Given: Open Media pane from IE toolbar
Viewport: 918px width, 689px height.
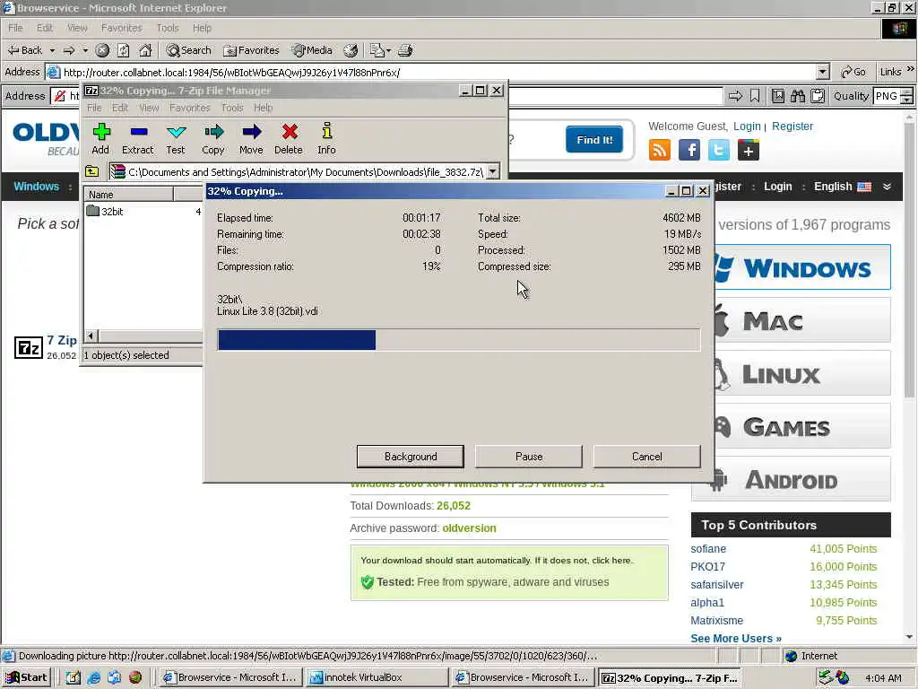Looking at the screenshot, I should pyautogui.click(x=312, y=50).
